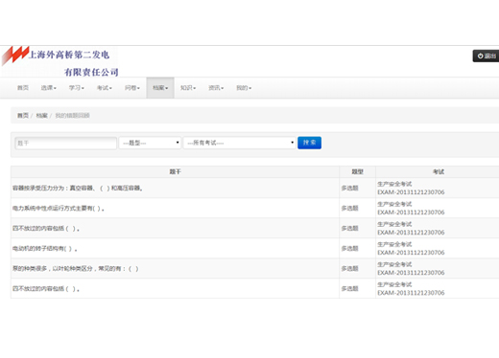Open the 我的 navigation menu

point(244,88)
